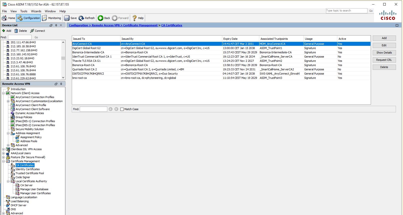Open the Address Pools node
The width and height of the screenshot is (403, 215).
[x=29, y=141]
